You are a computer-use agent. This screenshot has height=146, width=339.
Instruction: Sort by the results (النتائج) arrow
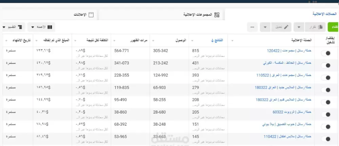(212, 40)
